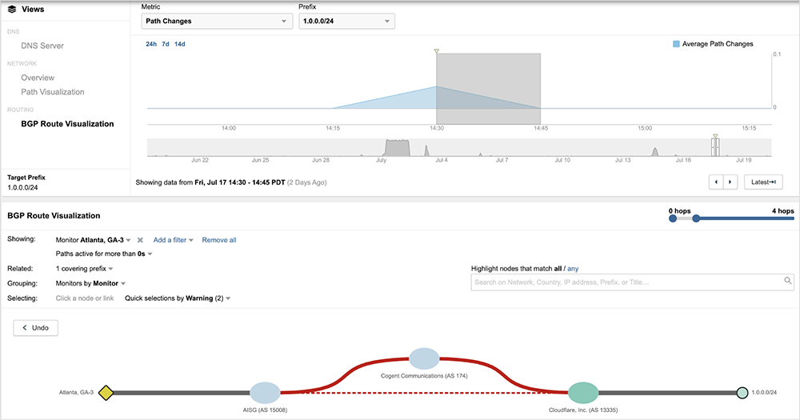
Task: Expand the 1 covering prefix dropdown
Action: 85,269
